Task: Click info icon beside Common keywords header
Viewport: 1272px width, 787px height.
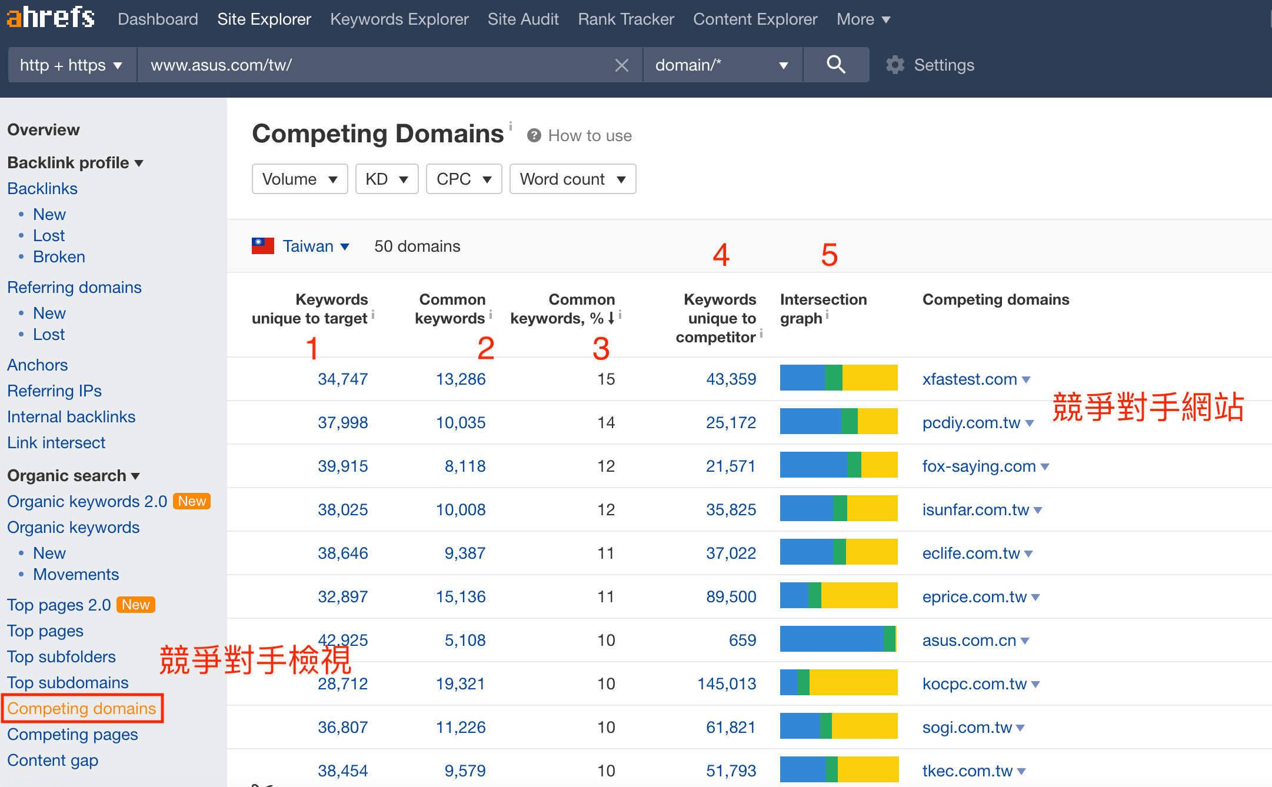Action: (491, 316)
